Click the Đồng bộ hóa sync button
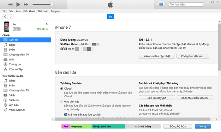Image resolution: width=221 pixels, height=132 pixels. (177, 126)
